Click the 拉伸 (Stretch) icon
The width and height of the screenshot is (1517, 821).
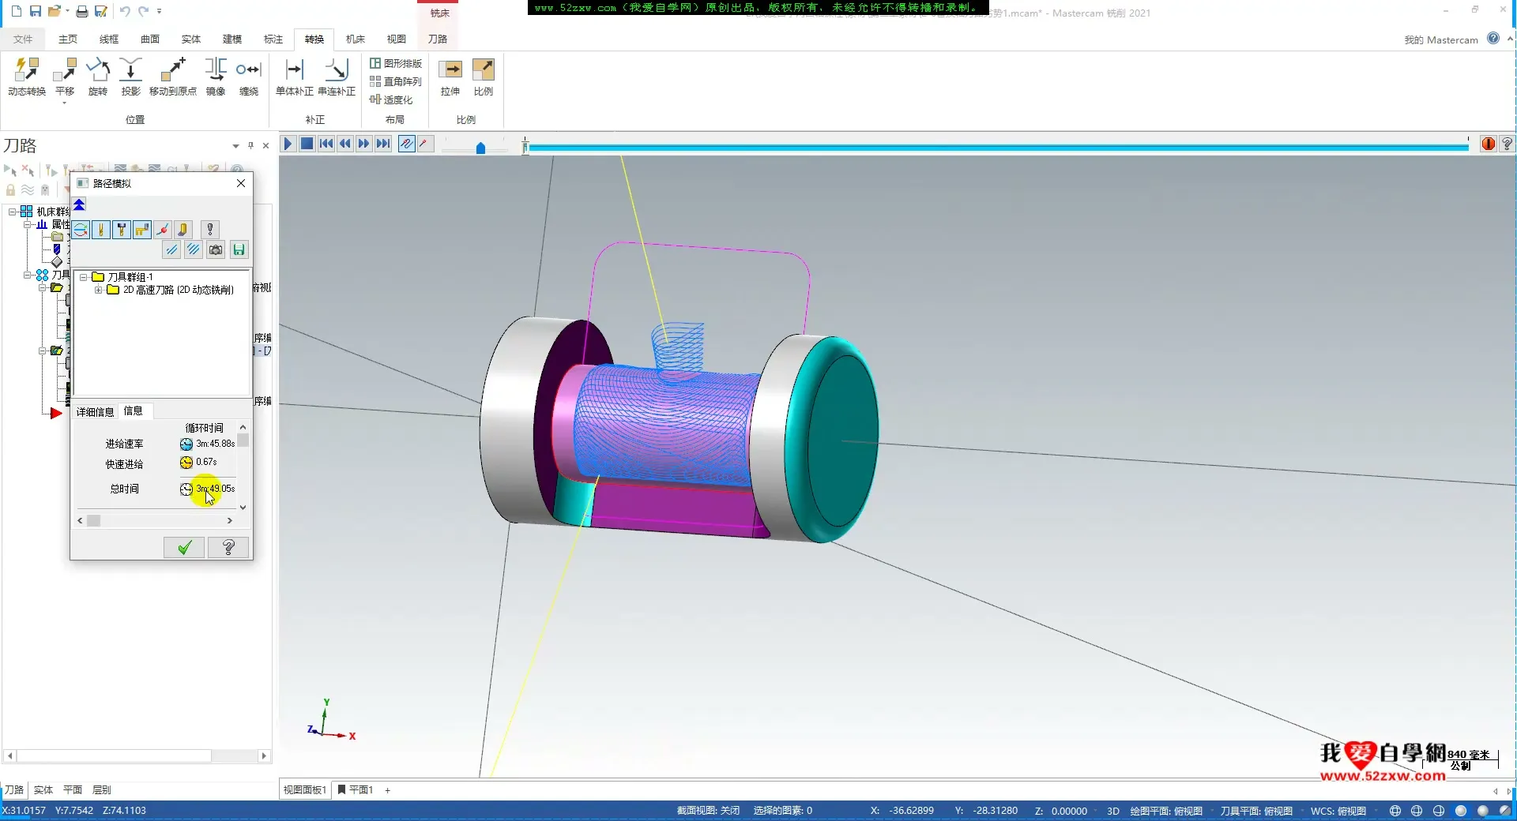tap(450, 71)
